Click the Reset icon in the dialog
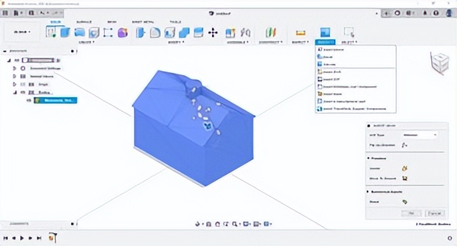Viewport: 457px width, 246px height. [404, 202]
